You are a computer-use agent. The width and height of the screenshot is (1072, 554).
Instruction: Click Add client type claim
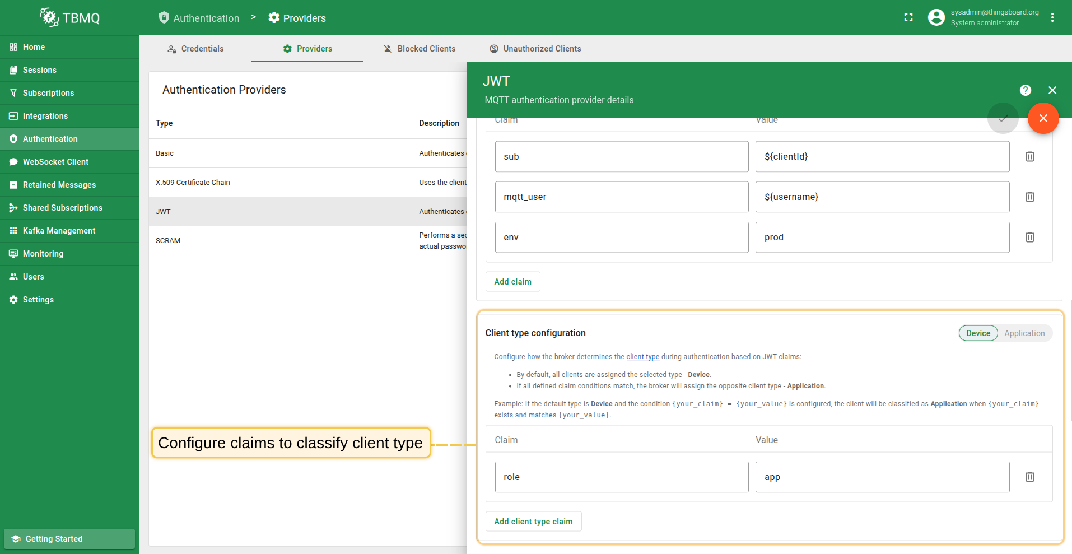click(533, 522)
